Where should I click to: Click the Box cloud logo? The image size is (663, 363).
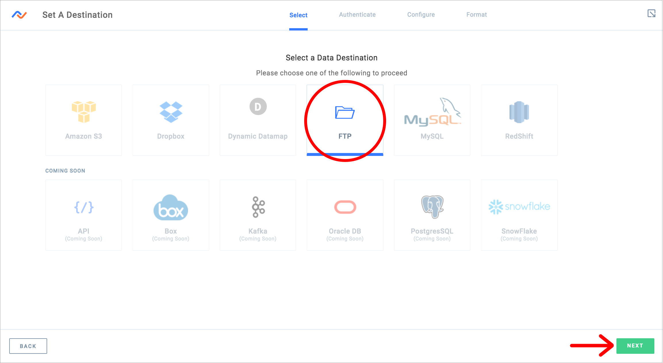coord(171,207)
